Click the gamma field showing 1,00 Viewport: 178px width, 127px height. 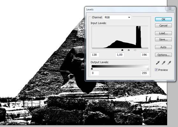(x=120, y=55)
